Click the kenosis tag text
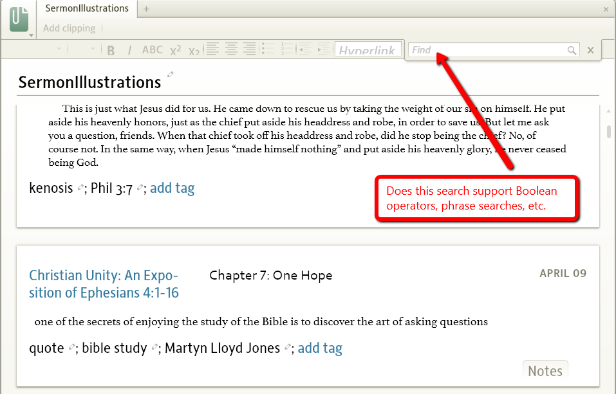The height and width of the screenshot is (394, 616). point(51,188)
